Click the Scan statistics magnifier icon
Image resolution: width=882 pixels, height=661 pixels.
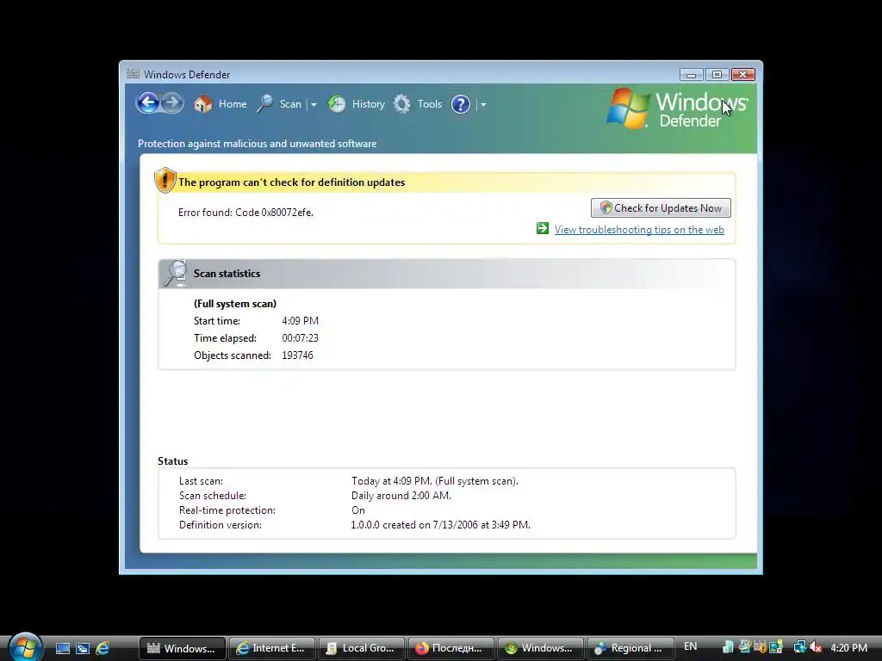tap(176, 273)
